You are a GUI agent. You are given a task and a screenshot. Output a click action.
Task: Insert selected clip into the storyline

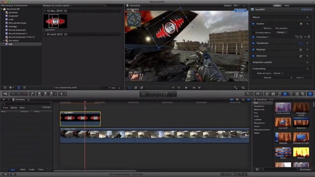pos(45,94)
